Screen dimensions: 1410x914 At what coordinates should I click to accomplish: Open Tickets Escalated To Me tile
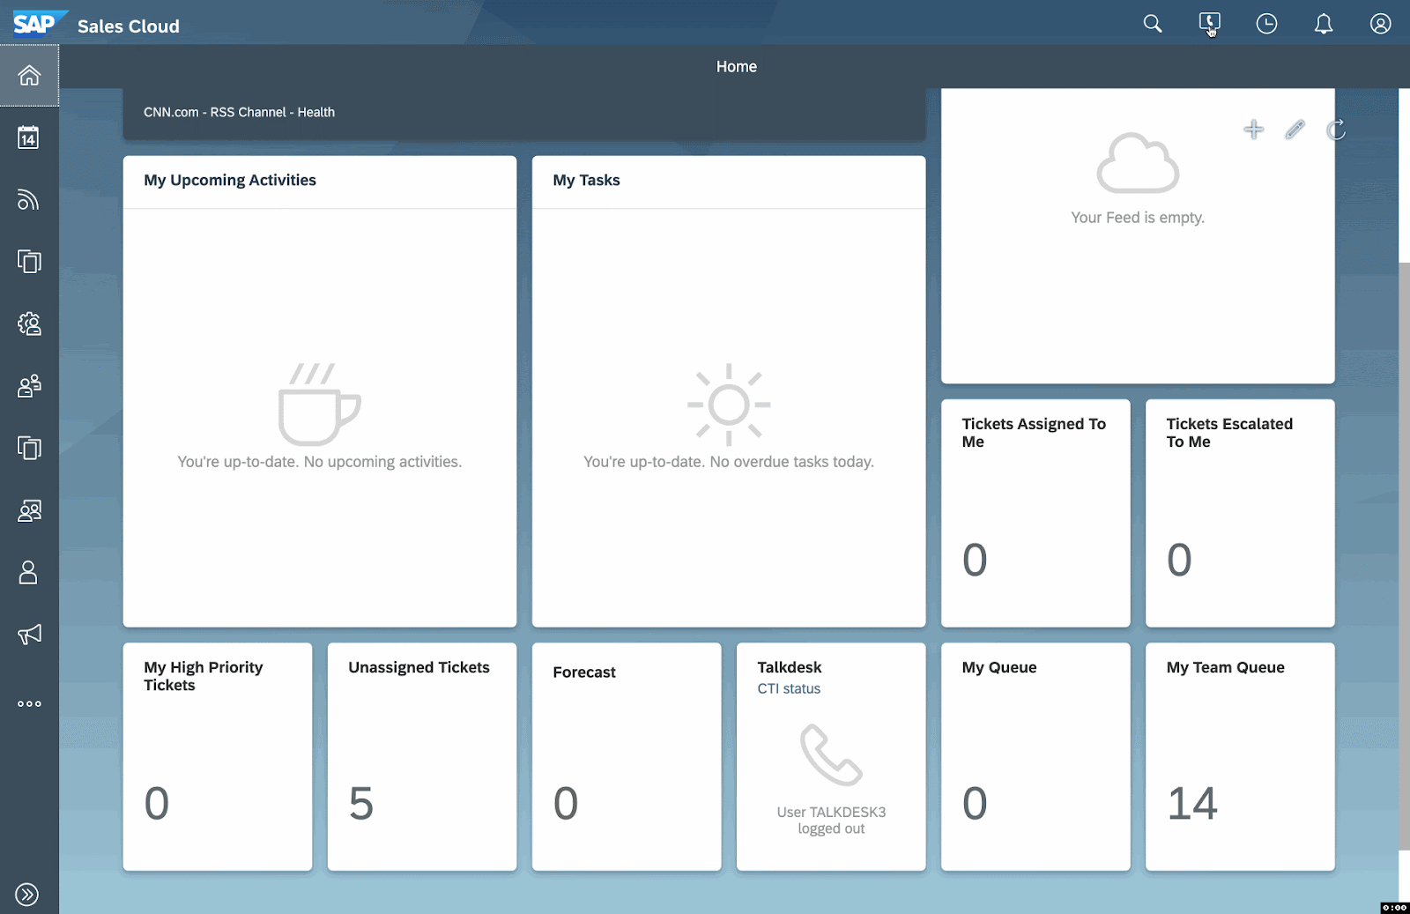pos(1240,513)
